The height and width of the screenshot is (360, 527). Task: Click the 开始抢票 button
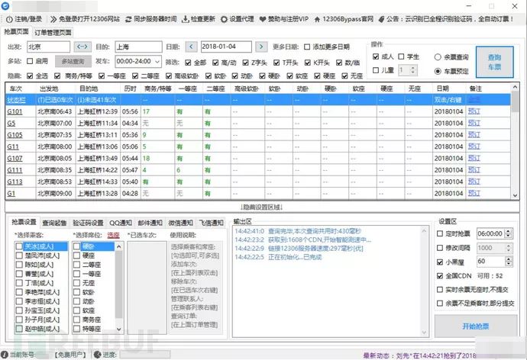(x=476, y=326)
